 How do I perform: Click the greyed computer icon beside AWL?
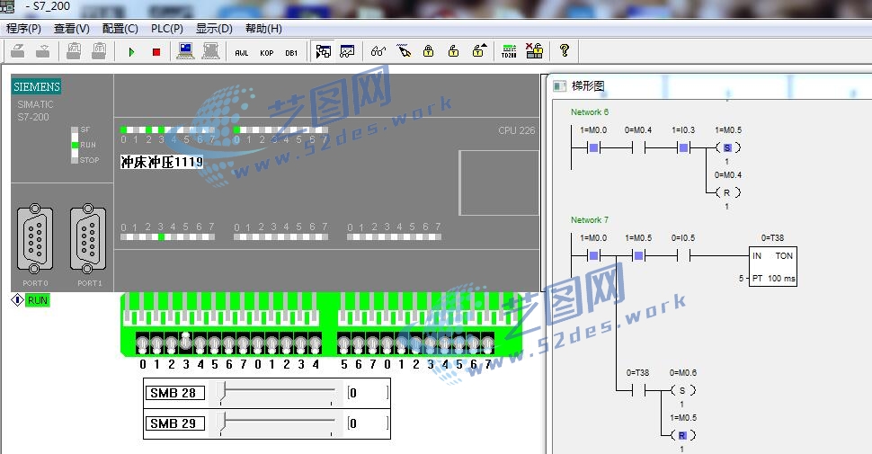click(210, 51)
